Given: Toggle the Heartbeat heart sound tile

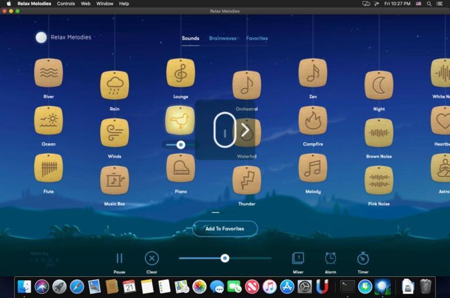Looking at the screenshot, I should (x=441, y=120).
